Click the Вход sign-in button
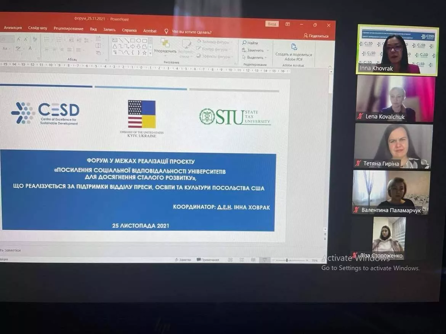The height and width of the screenshot is (334, 446). tap(272, 24)
